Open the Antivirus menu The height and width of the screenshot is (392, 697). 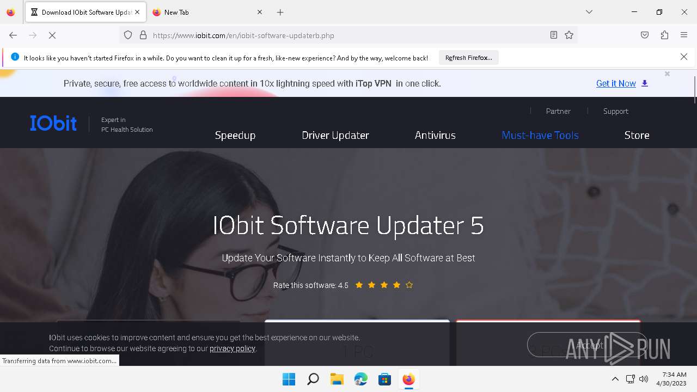[435, 135]
